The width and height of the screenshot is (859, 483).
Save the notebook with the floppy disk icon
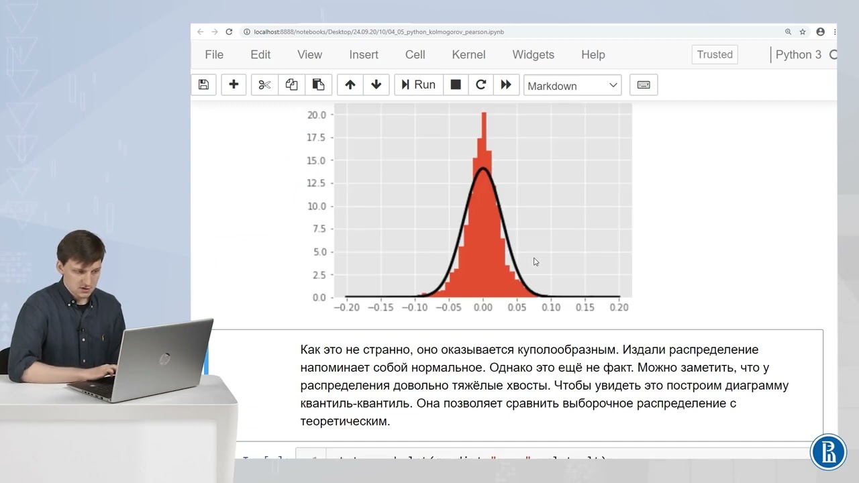click(204, 85)
